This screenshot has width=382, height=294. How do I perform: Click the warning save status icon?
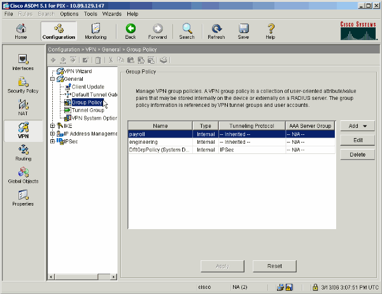(289, 288)
